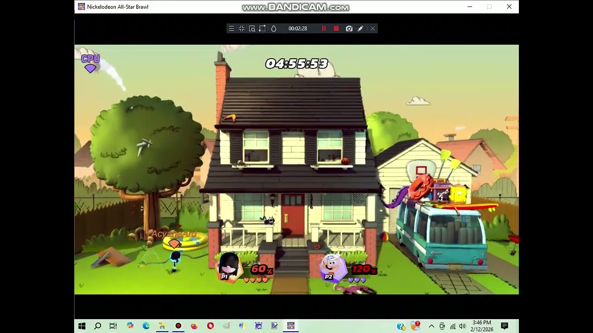Image resolution: width=593 pixels, height=333 pixels.
Task: Close the Nickelodeon All-Star Brawl window
Action: pos(509,6)
